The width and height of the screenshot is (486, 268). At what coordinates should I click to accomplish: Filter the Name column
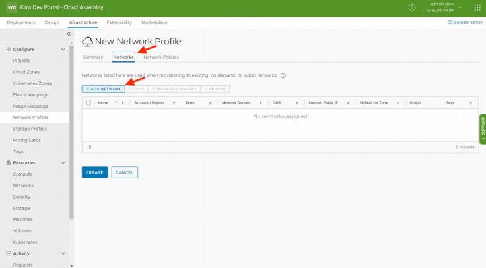122,103
